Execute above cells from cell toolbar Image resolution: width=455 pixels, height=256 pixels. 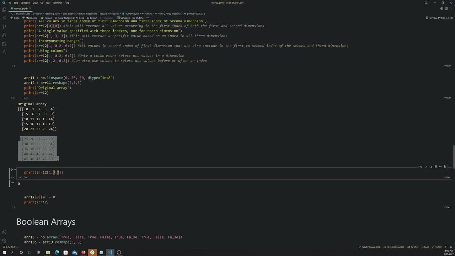[426, 166]
